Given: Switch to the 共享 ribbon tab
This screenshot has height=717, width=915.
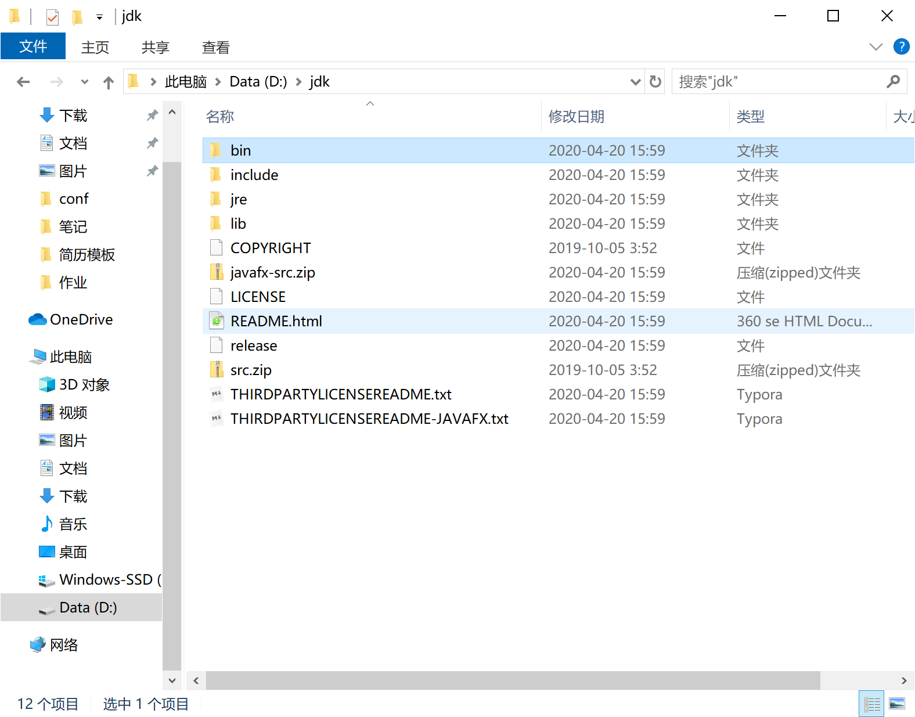Looking at the screenshot, I should (x=156, y=47).
